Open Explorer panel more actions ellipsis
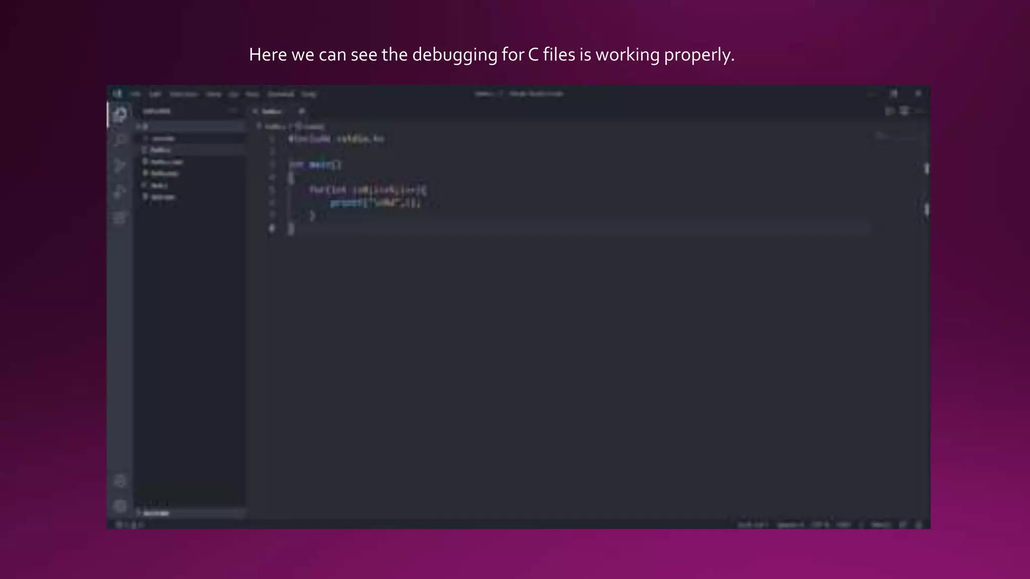The width and height of the screenshot is (1030, 579). 233,111
